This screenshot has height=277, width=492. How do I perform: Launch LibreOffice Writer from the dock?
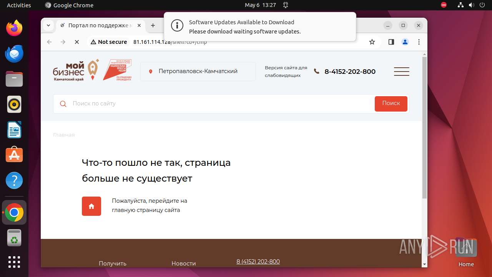click(14, 130)
